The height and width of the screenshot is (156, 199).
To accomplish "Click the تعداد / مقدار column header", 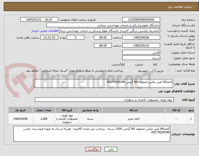I will [x=44, y=110].
